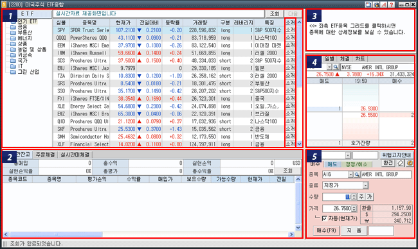
Task: Click the red letter A font icon
Action: 384,4
